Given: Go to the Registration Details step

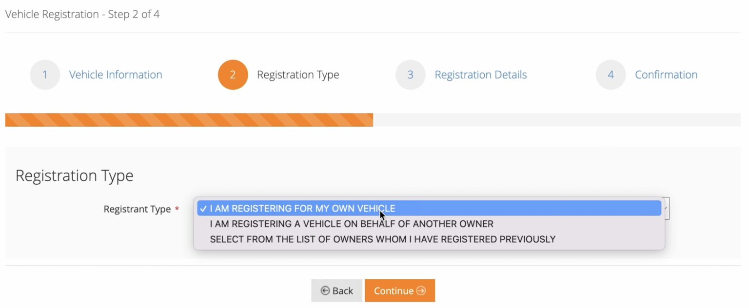Looking at the screenshot, I should (480, 75).
